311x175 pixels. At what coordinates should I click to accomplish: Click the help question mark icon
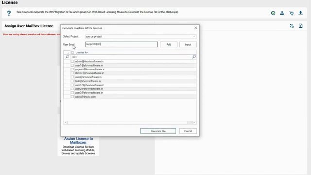point(9,13)
